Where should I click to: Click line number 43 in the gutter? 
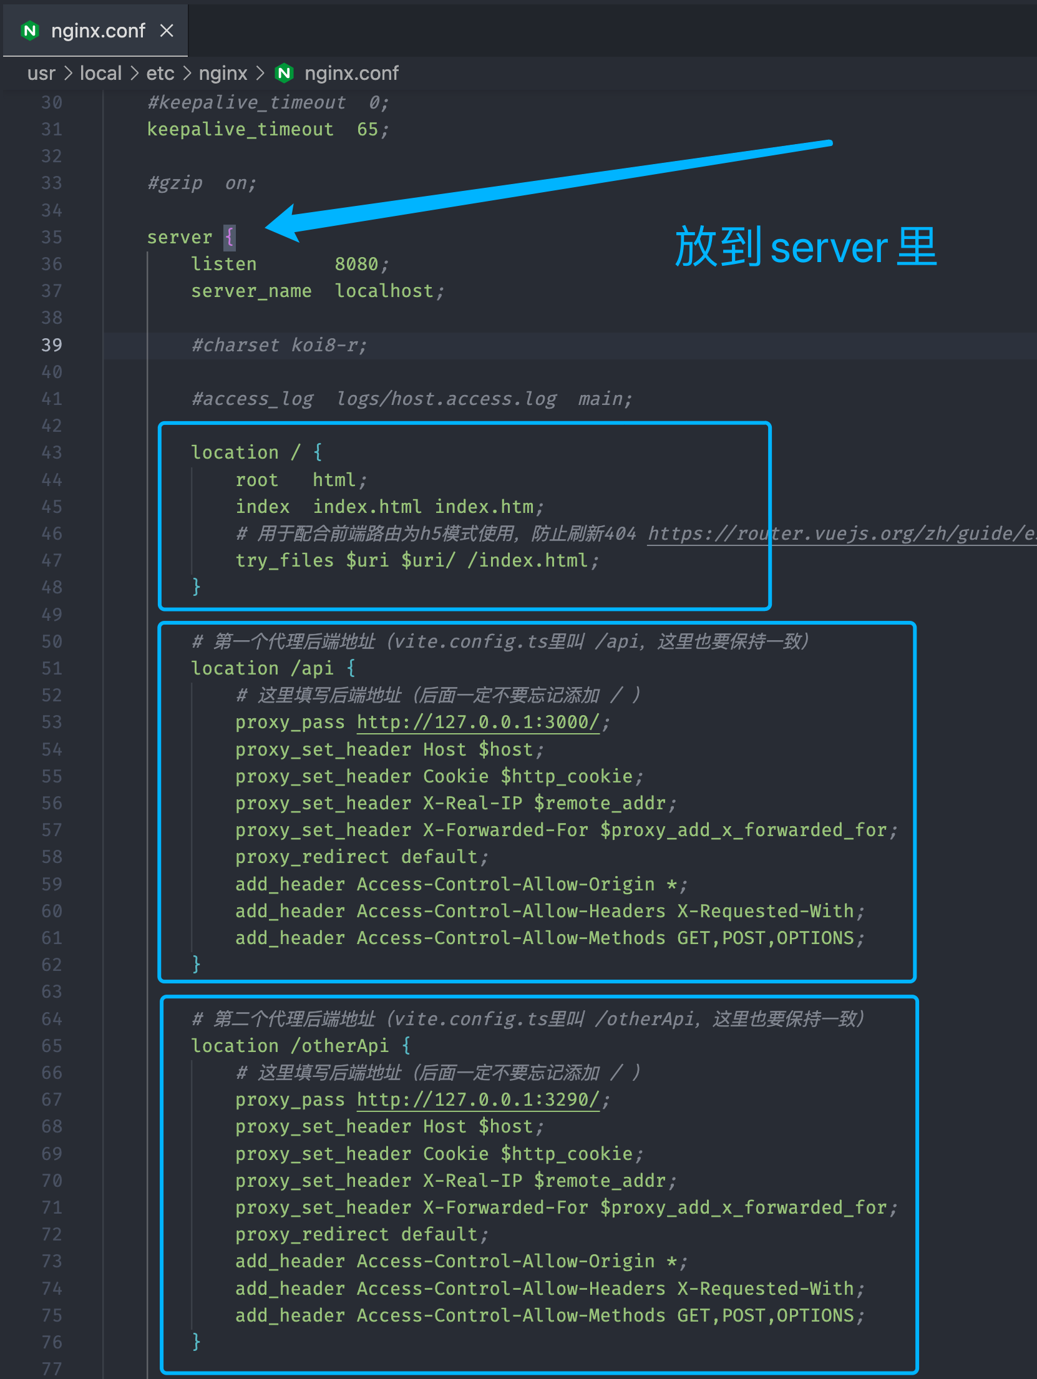click(x=52, y=452)
